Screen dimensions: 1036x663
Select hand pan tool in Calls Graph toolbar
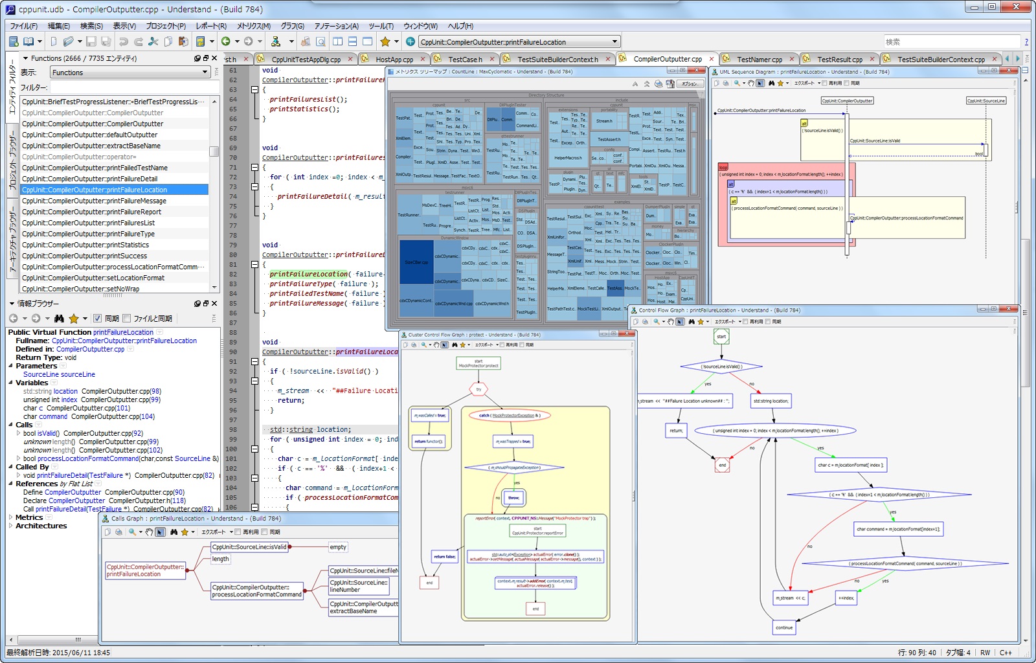(x=149, y=532)
